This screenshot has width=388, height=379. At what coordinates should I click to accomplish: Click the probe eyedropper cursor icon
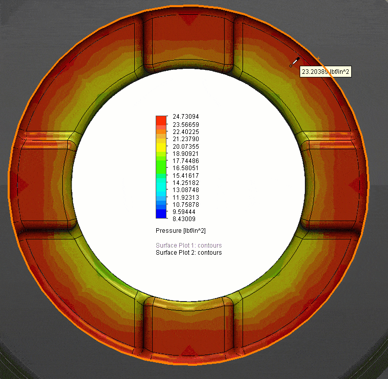[x=294, y=62]
